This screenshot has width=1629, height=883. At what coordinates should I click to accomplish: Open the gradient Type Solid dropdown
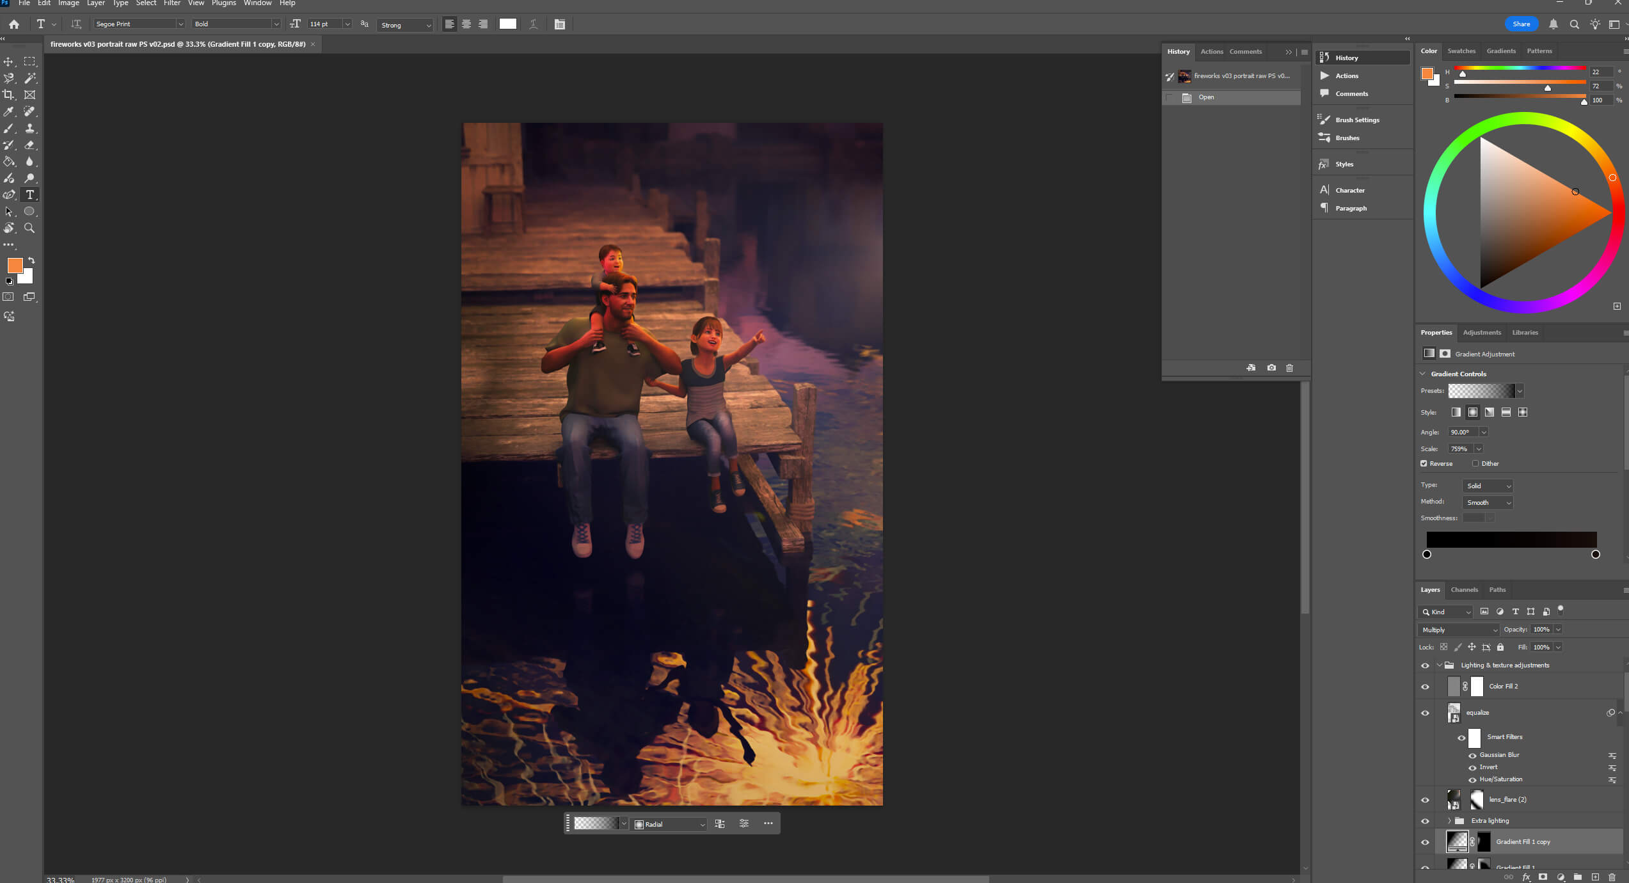1488,486
